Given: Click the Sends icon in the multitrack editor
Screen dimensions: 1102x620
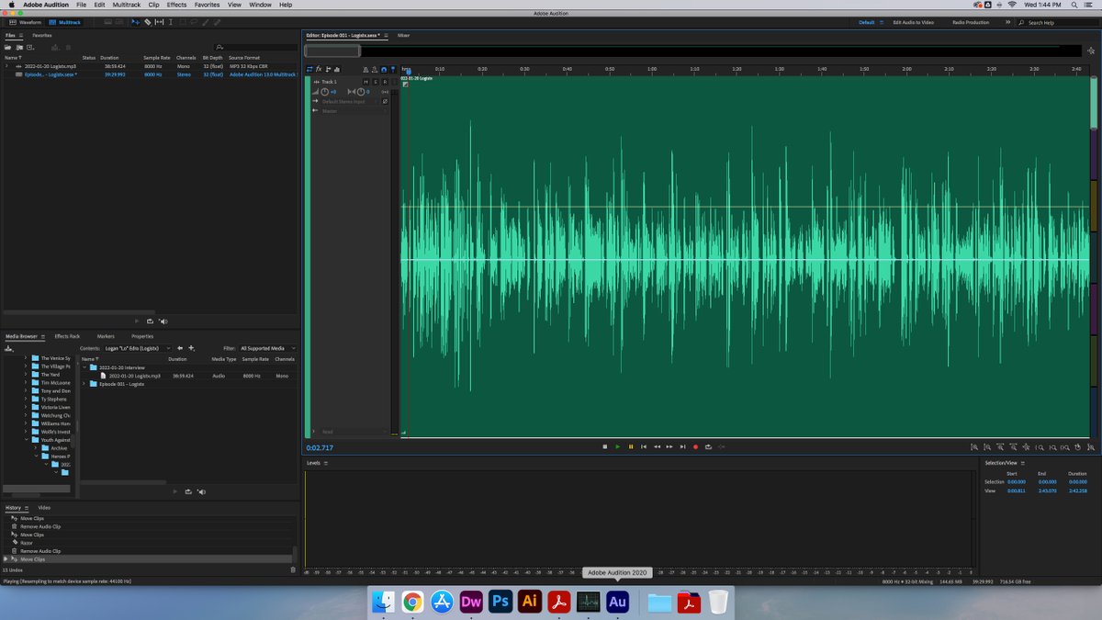Looking at the screenshot, I should (328, 69).
